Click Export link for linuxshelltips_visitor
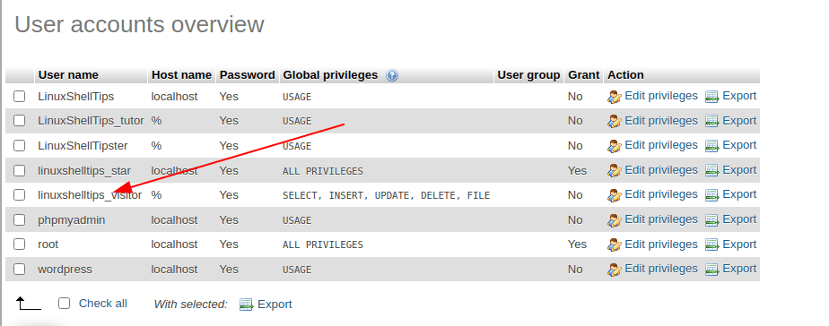The width and height of the screenshot is (829, 326). click(739, 194)
